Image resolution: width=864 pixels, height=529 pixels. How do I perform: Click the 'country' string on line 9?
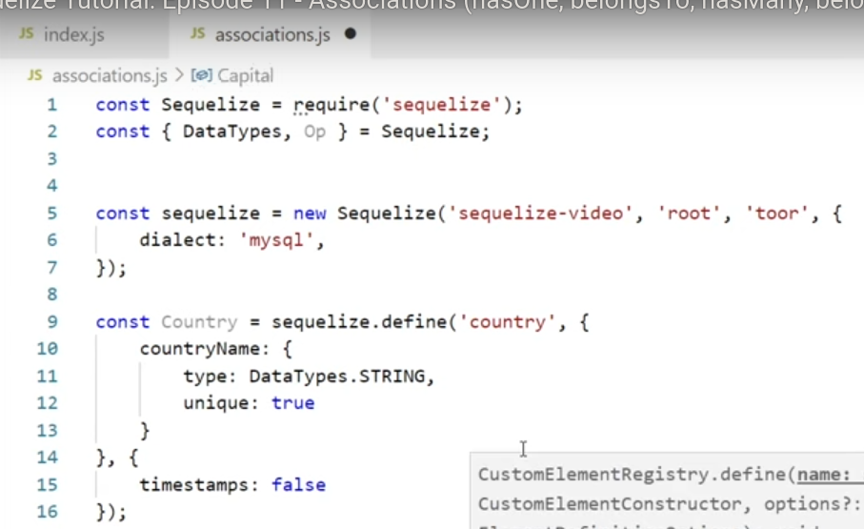[508, 322]
